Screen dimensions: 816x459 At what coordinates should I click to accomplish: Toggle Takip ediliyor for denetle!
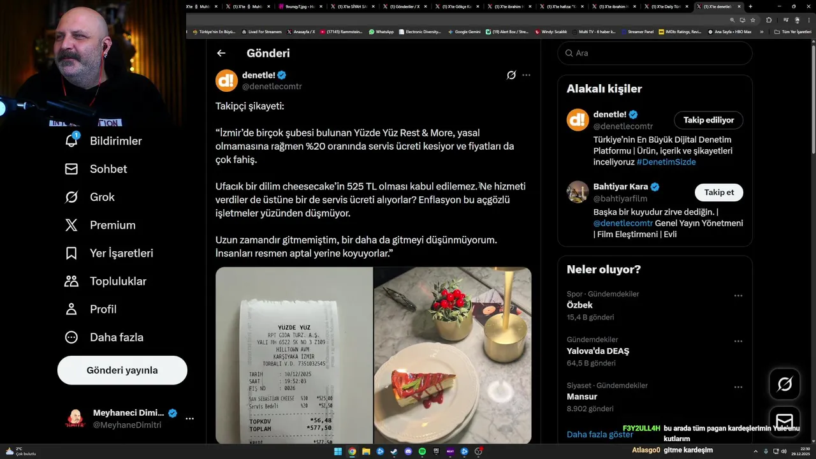(x=708, y=120)
